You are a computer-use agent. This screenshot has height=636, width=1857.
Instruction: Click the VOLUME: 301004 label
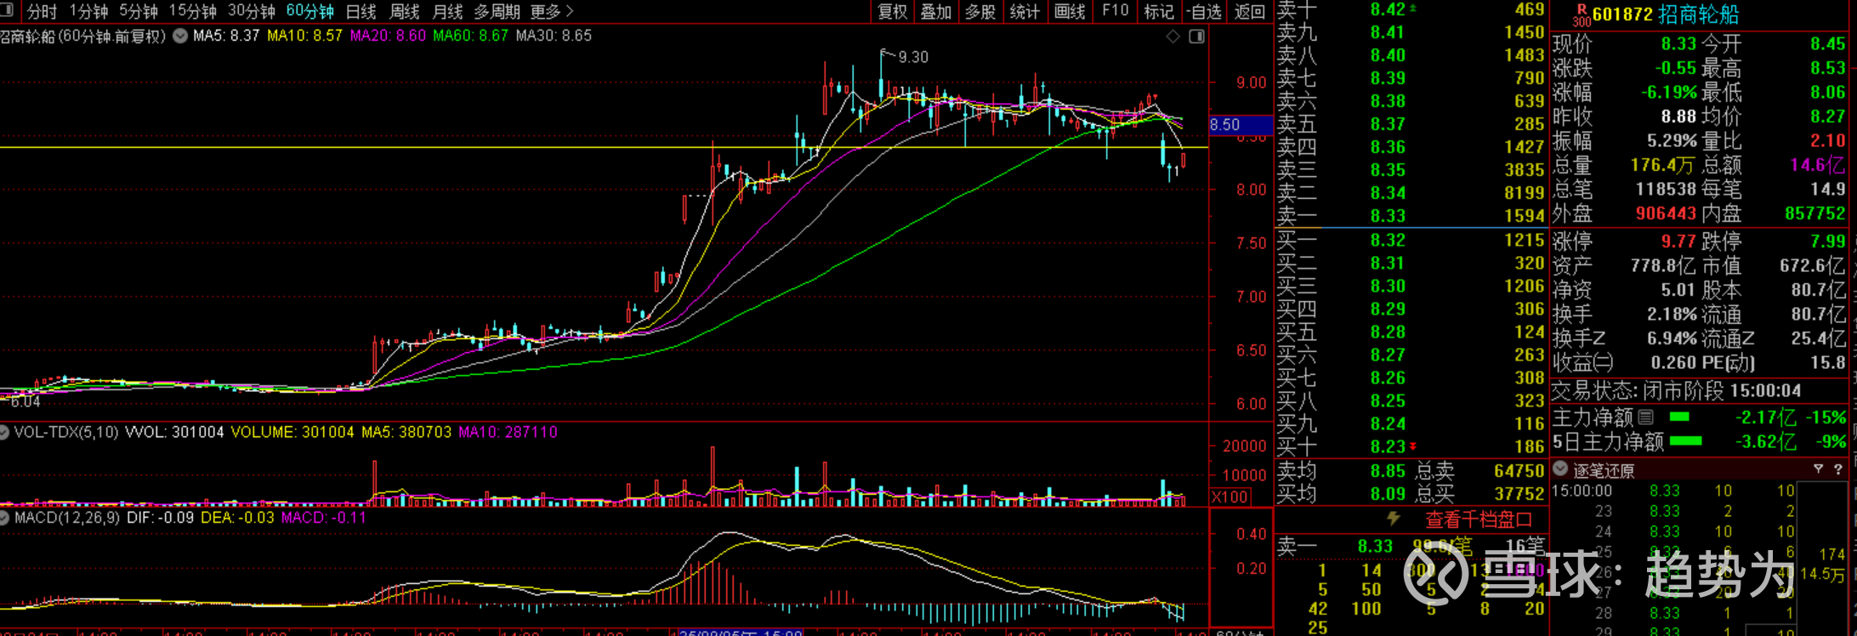(x=292, y=433)
